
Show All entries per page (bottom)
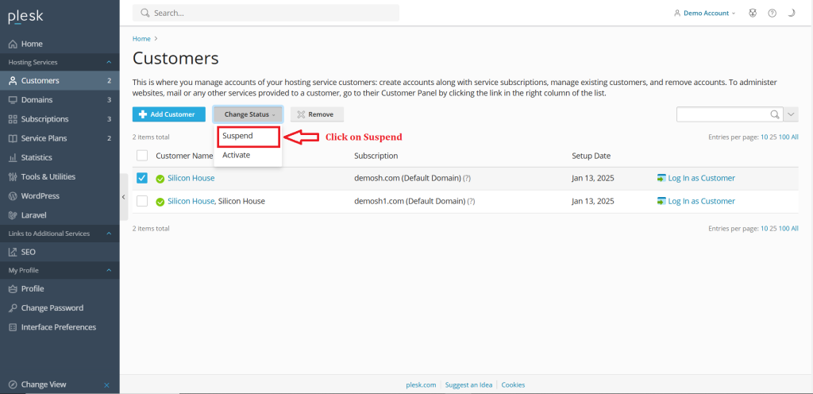[795, 229]
